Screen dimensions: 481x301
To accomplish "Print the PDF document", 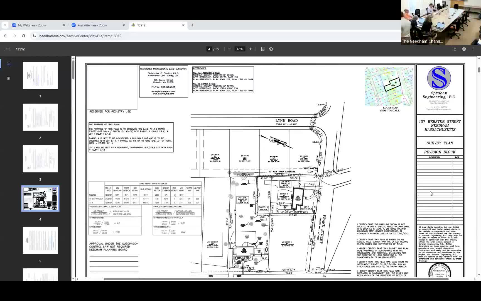I will point(464,49).
